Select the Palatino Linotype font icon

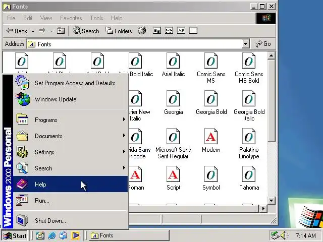(x=249, y=137)
